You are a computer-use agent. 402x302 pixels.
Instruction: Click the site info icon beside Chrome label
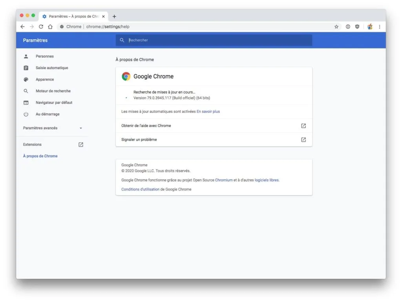62,27
